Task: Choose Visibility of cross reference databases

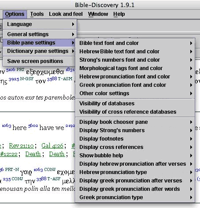Action: point(135,112)
